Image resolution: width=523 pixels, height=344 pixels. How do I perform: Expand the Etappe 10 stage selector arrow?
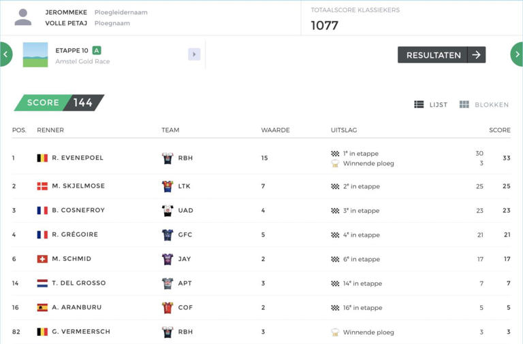tap(194, 54)
